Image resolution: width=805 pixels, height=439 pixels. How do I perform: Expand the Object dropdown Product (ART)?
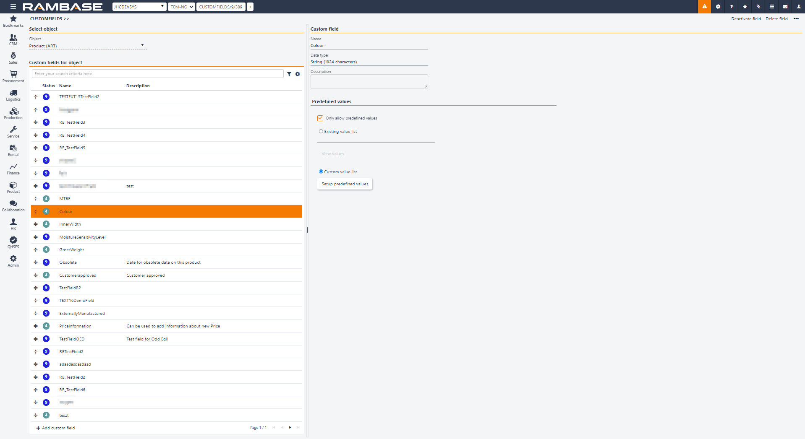click(88, 46)
